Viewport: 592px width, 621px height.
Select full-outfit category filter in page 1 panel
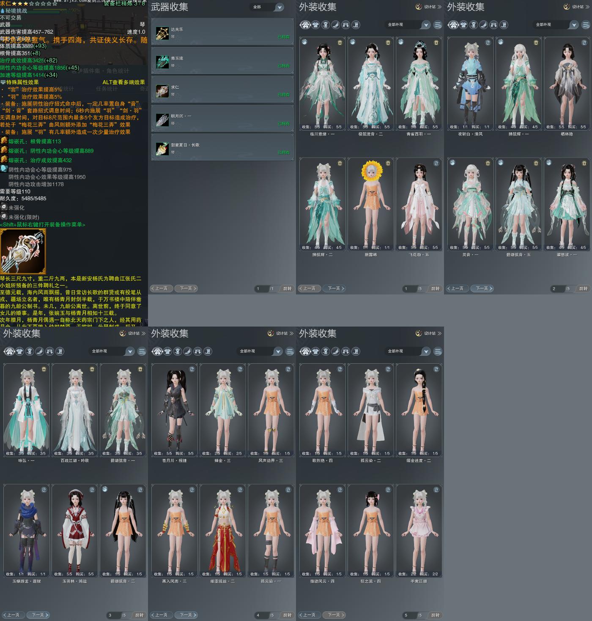[305, 25]
